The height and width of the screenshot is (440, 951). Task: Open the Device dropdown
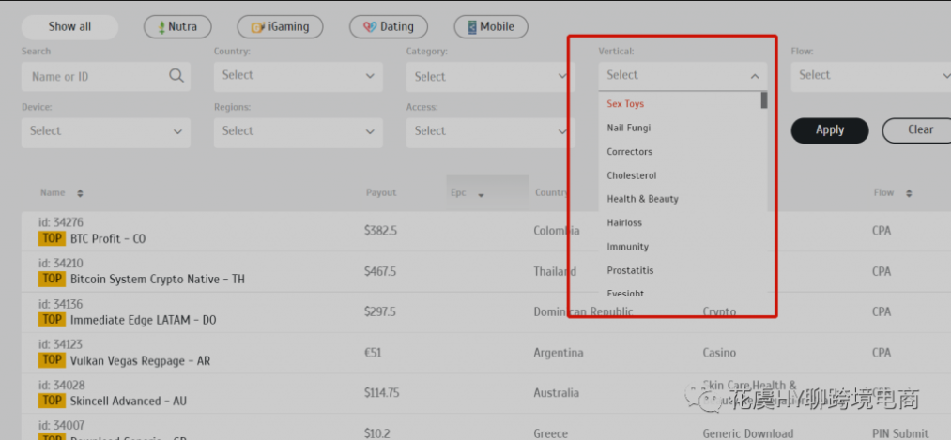pyautogui.click(x=105, y=131)
